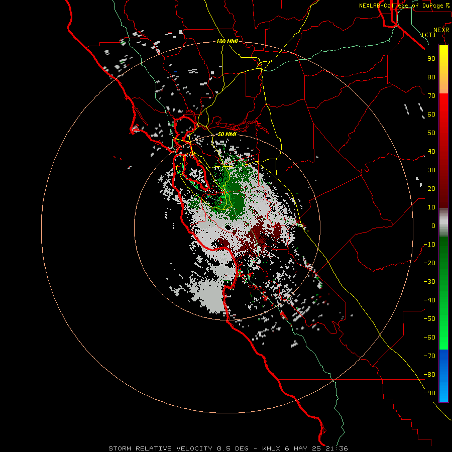Click the "-90" value on the scale
452x452 pixels.
(429, 393)
